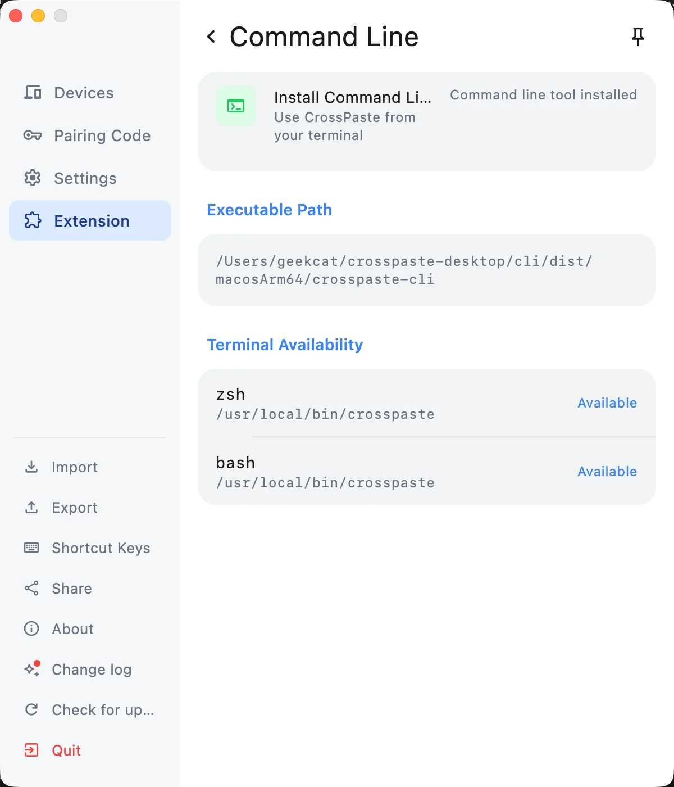
Task: Select the Extension menu item
Action: click(90, 220)
